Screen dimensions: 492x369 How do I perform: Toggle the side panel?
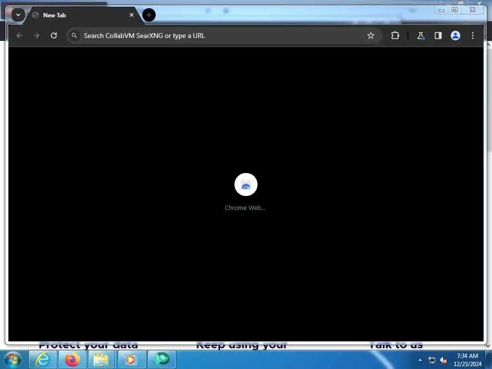(438, 36)
